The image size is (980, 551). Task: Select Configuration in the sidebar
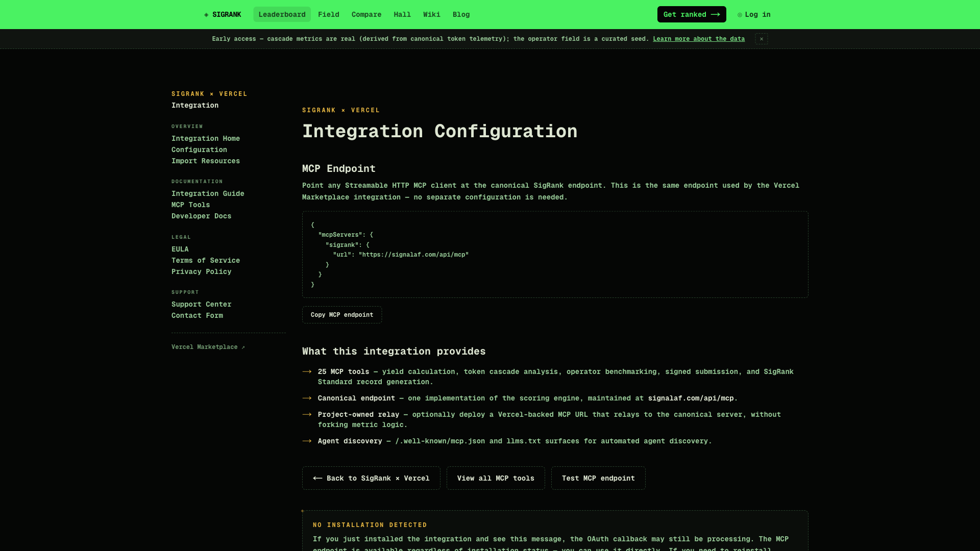click(x=199, y=149)
